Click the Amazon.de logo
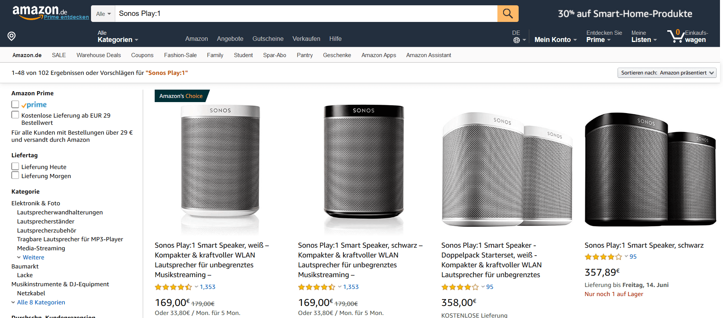The image size is (723, 318). click(x=36, y=12)
